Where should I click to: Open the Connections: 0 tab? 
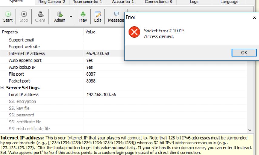(158, 2)
